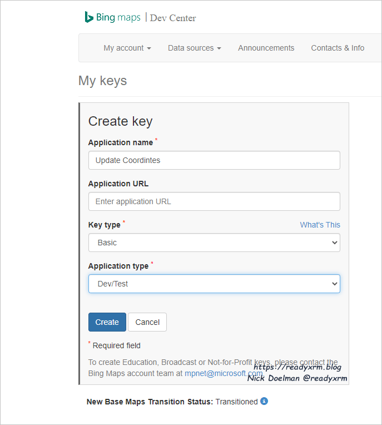Click the Application type label
This screenshot has height=425, width=382.
tap(118, 266)
